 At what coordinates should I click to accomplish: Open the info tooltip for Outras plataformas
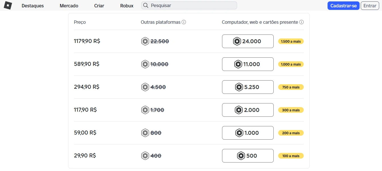(x=184, y=22)
